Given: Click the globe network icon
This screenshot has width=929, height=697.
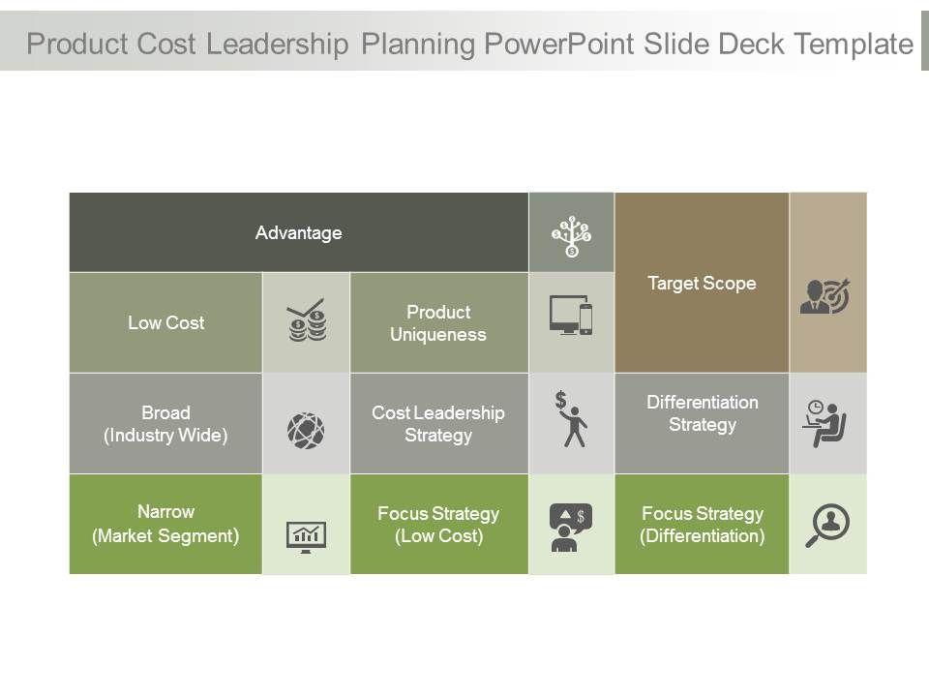Looking at the screenshot, I should click(306, 428).
